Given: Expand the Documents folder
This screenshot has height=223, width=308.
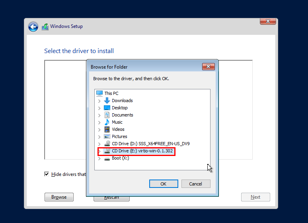Looking at the screenshot, I should click(x=99, y=115).
